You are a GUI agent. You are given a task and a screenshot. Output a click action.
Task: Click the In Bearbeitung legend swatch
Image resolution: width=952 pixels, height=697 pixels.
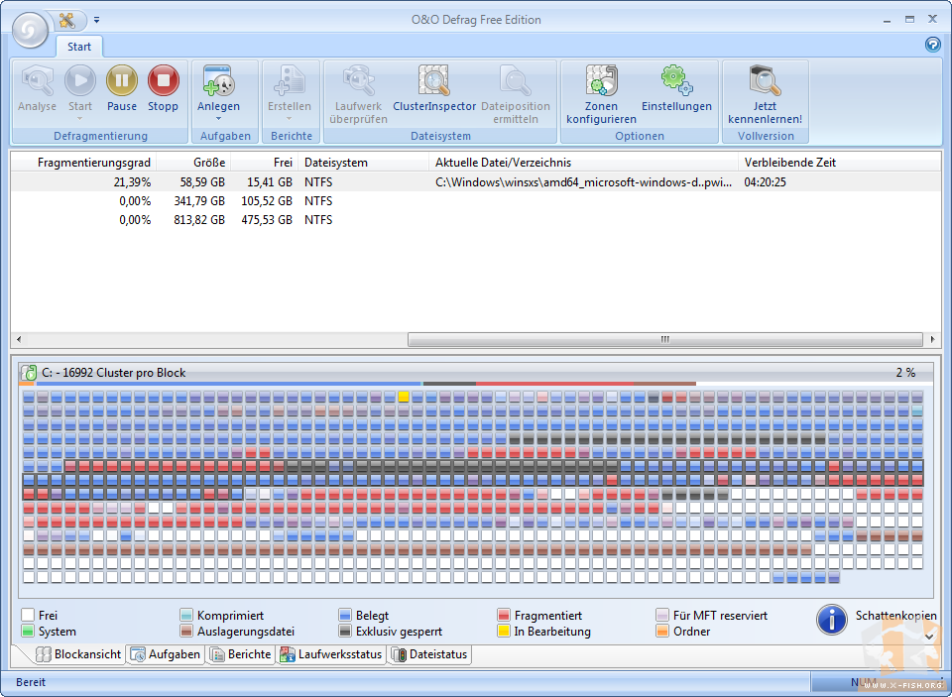coord(504,631)
